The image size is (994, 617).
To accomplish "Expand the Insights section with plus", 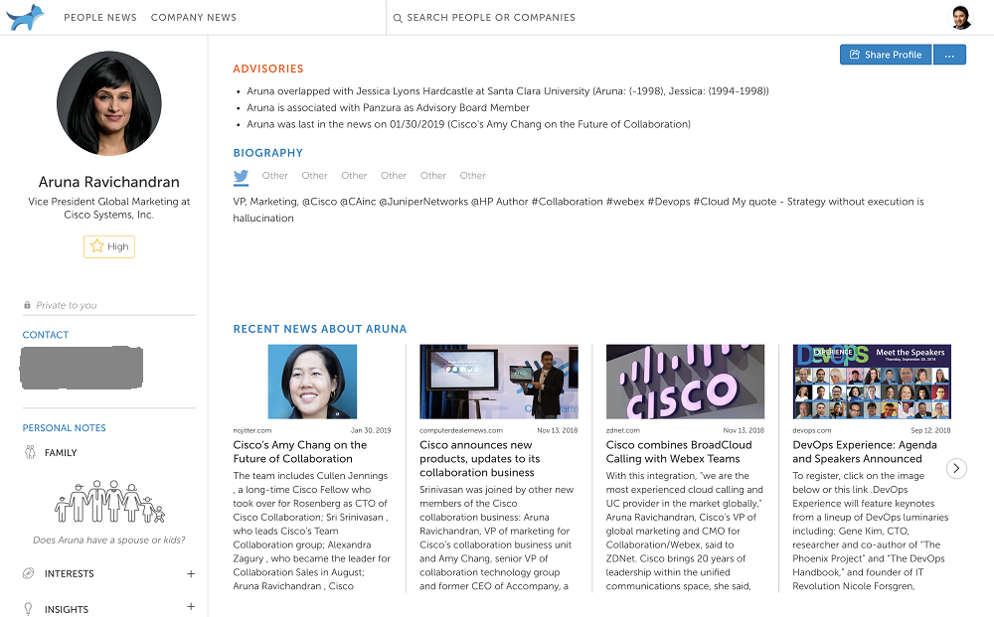I will [x=191, y=607].
